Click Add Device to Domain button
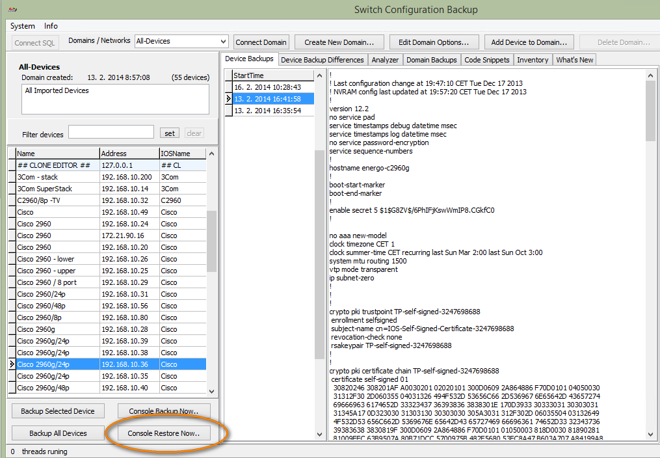Image resolution: width=660 pixels, height=458 pixels. coord(529,42)
